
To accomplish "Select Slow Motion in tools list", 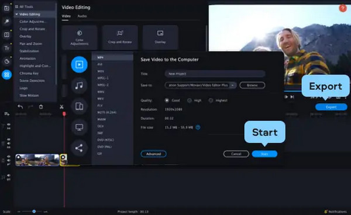I will [29, 95].
